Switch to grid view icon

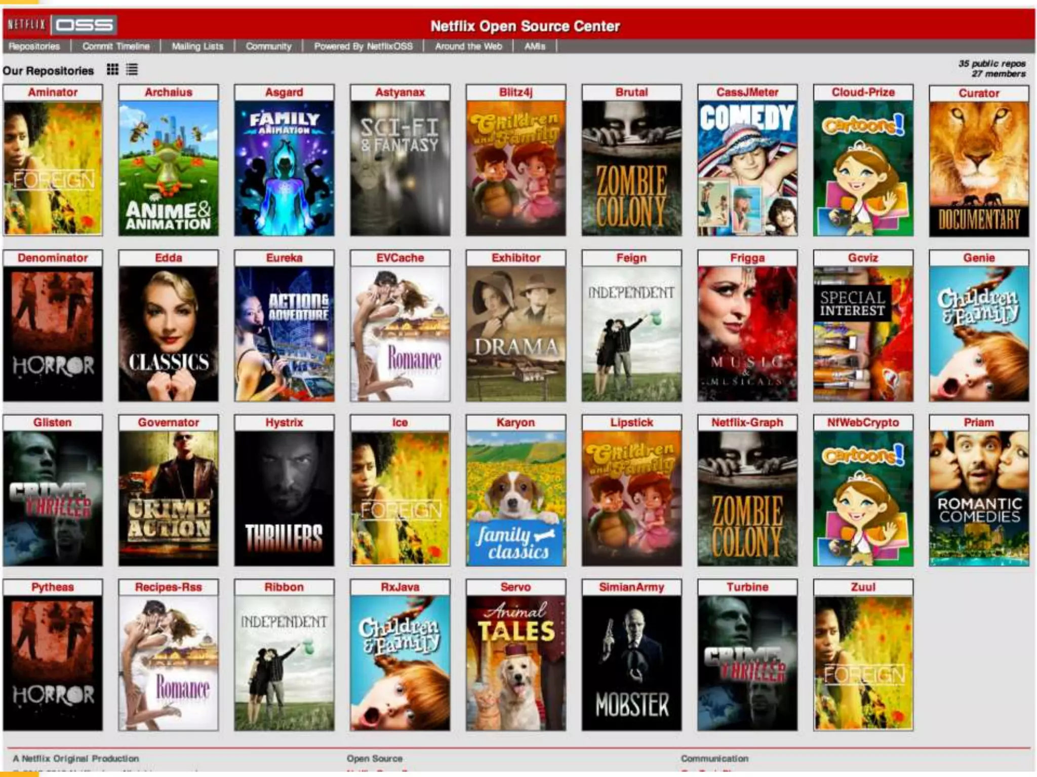pyautogui.click(x=112, y=70)
